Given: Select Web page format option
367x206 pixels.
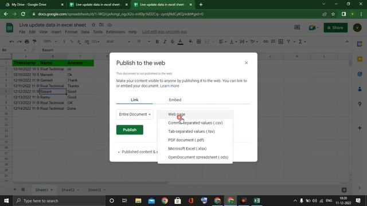Looking at the screenshot, I should click(195, 114).
